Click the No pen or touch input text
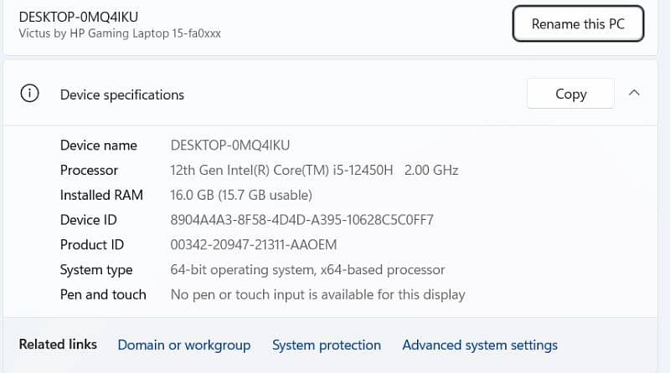Image resolution: width=670 pixels, height=373 pixels. point(317,294)
